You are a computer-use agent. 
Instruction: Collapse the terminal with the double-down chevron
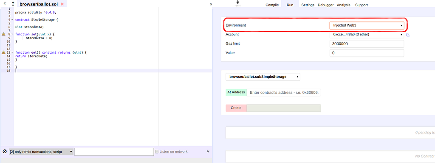point(208,152)
